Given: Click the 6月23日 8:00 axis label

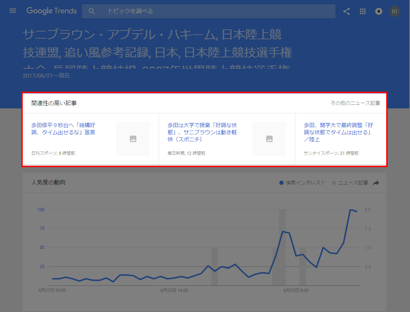Looking at the screenshot, I should click(x=296, y=290).
